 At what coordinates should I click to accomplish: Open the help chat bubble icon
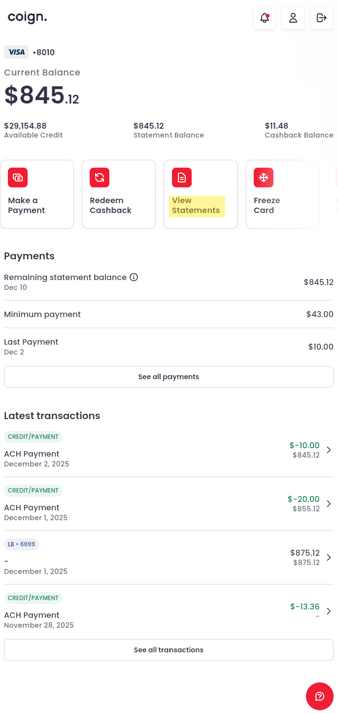coord(320,696)
